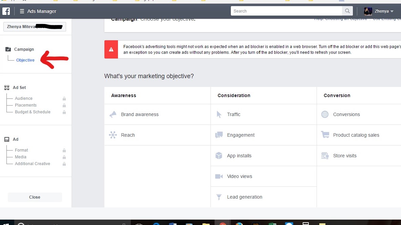Screen dimensions: 401x225
Task: Click the lock icon beside Format
Action: (64, 151)
